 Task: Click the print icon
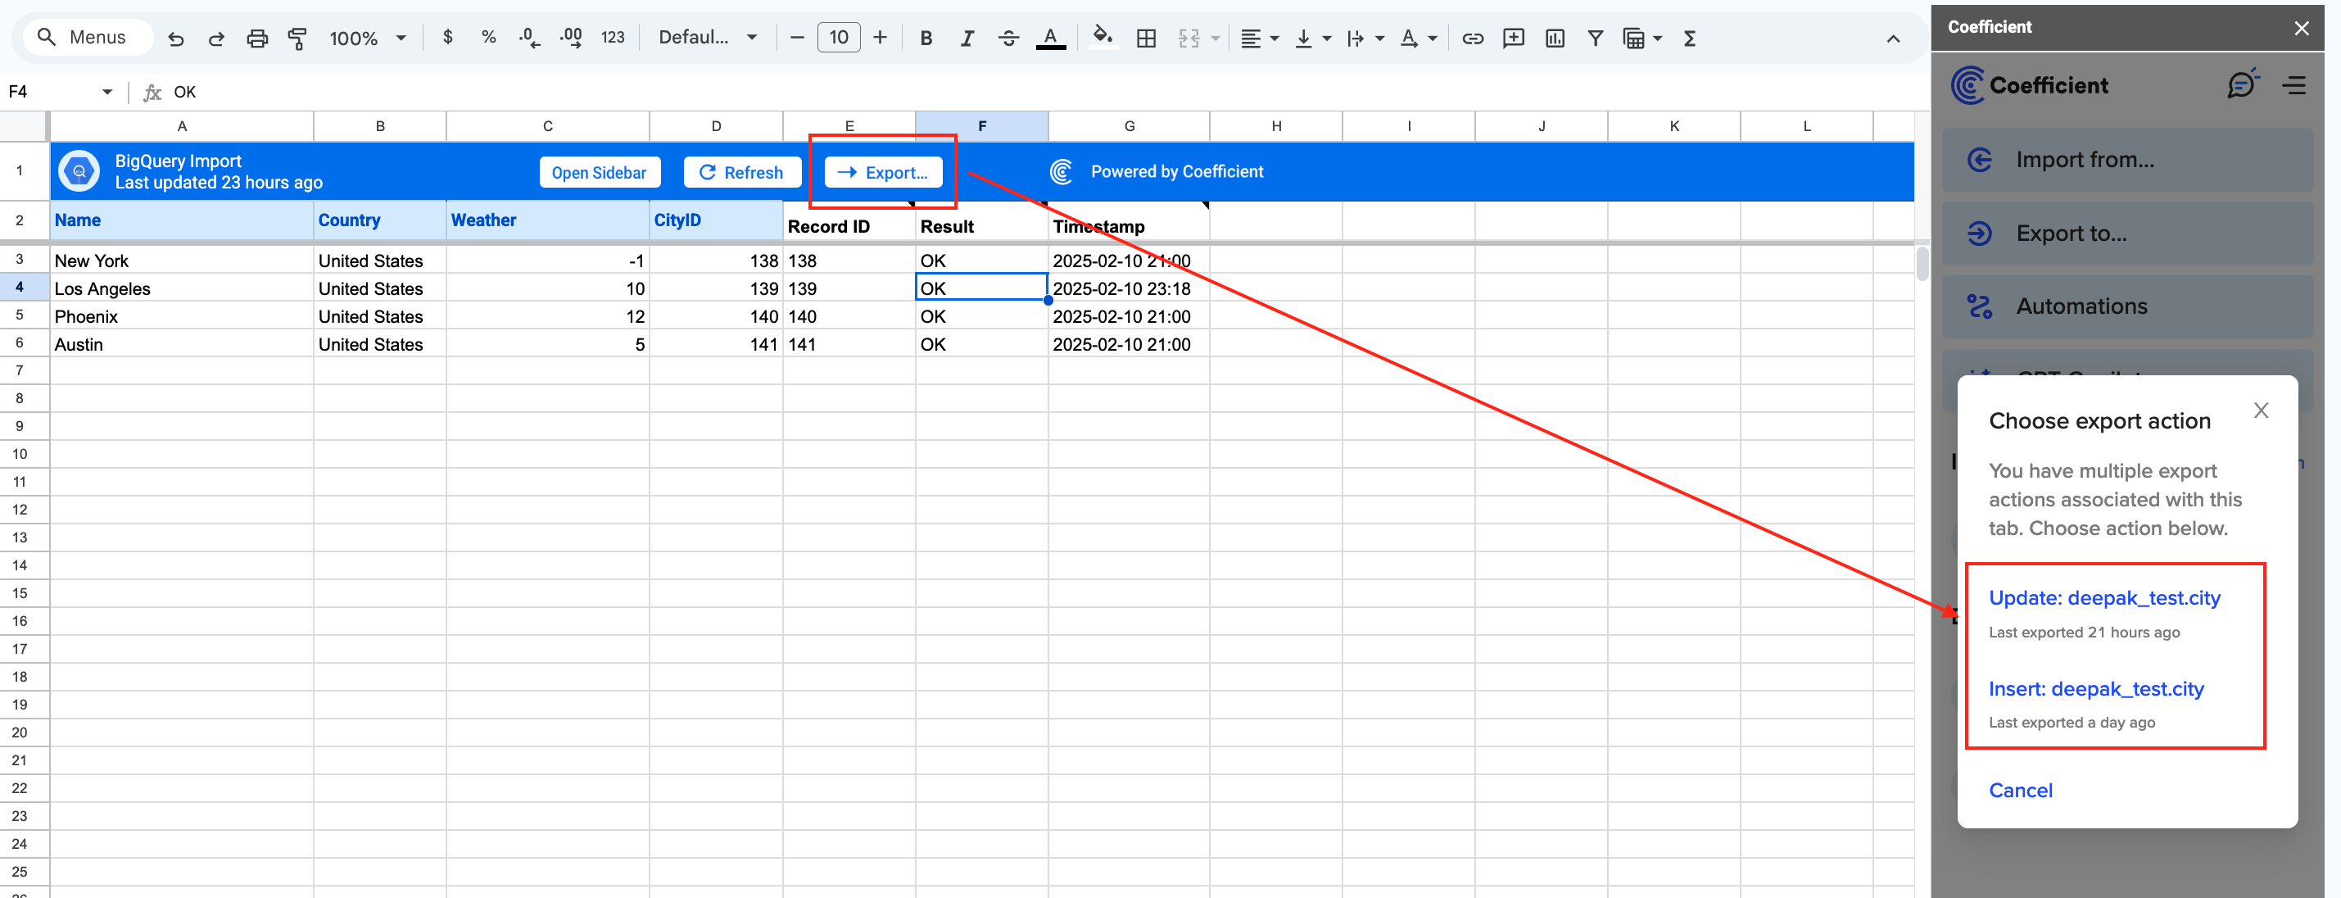tap(257, 39)
